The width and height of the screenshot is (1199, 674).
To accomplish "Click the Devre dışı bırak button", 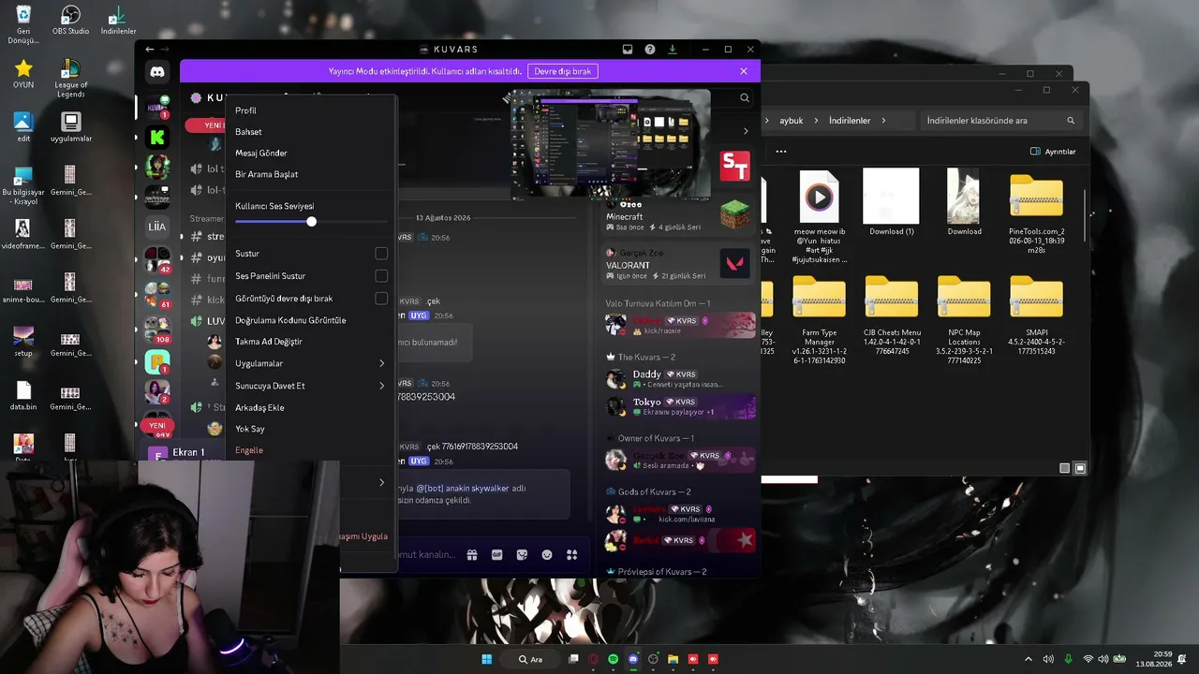I will point(563,71).
